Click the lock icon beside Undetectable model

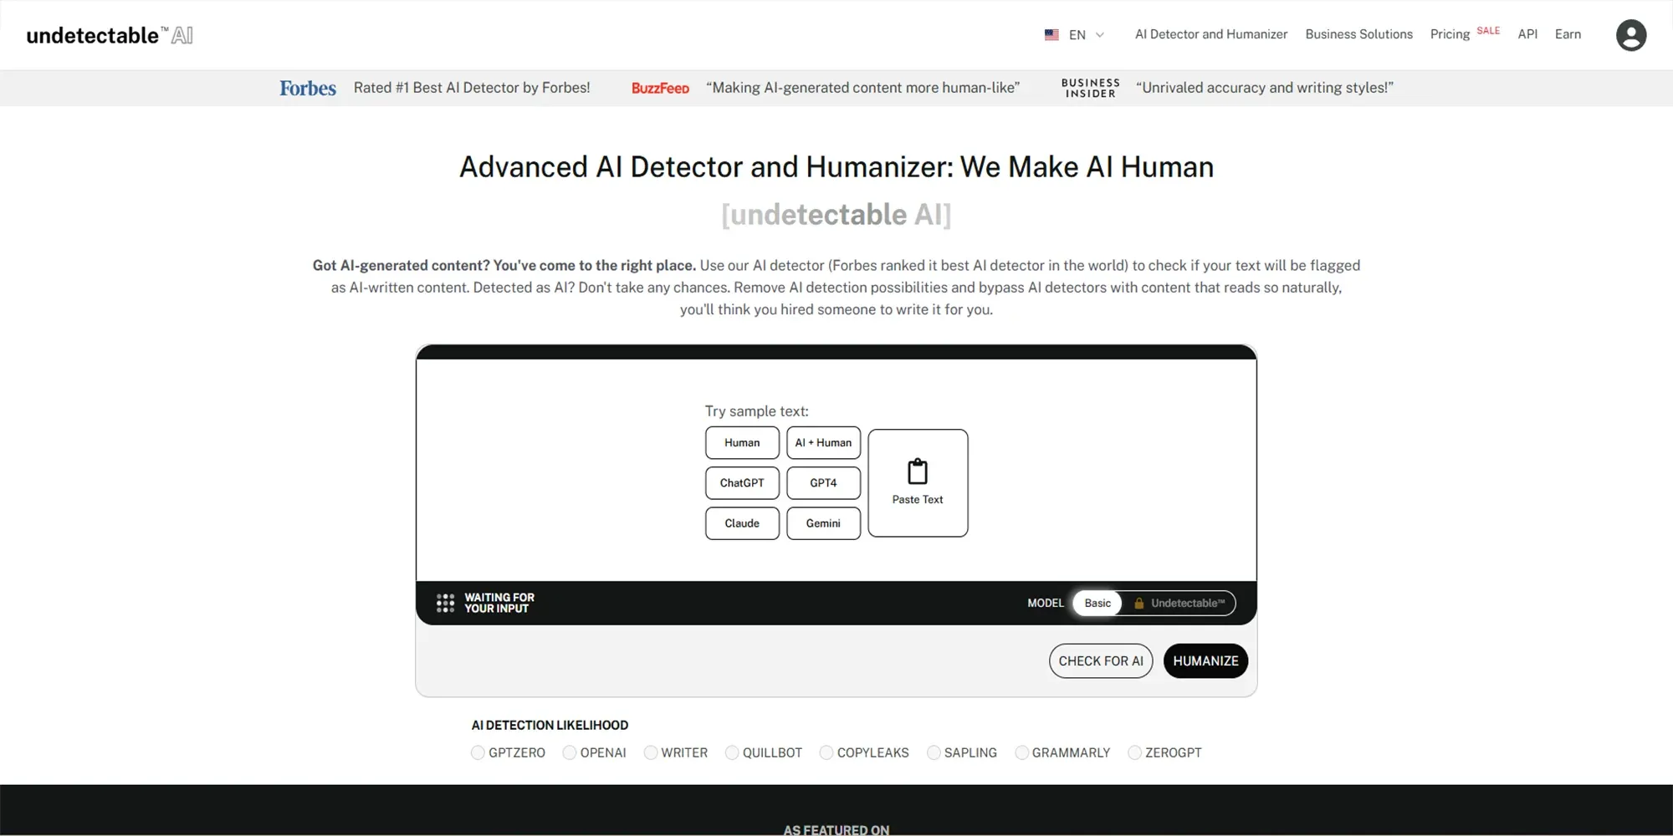pos(1138,603)
